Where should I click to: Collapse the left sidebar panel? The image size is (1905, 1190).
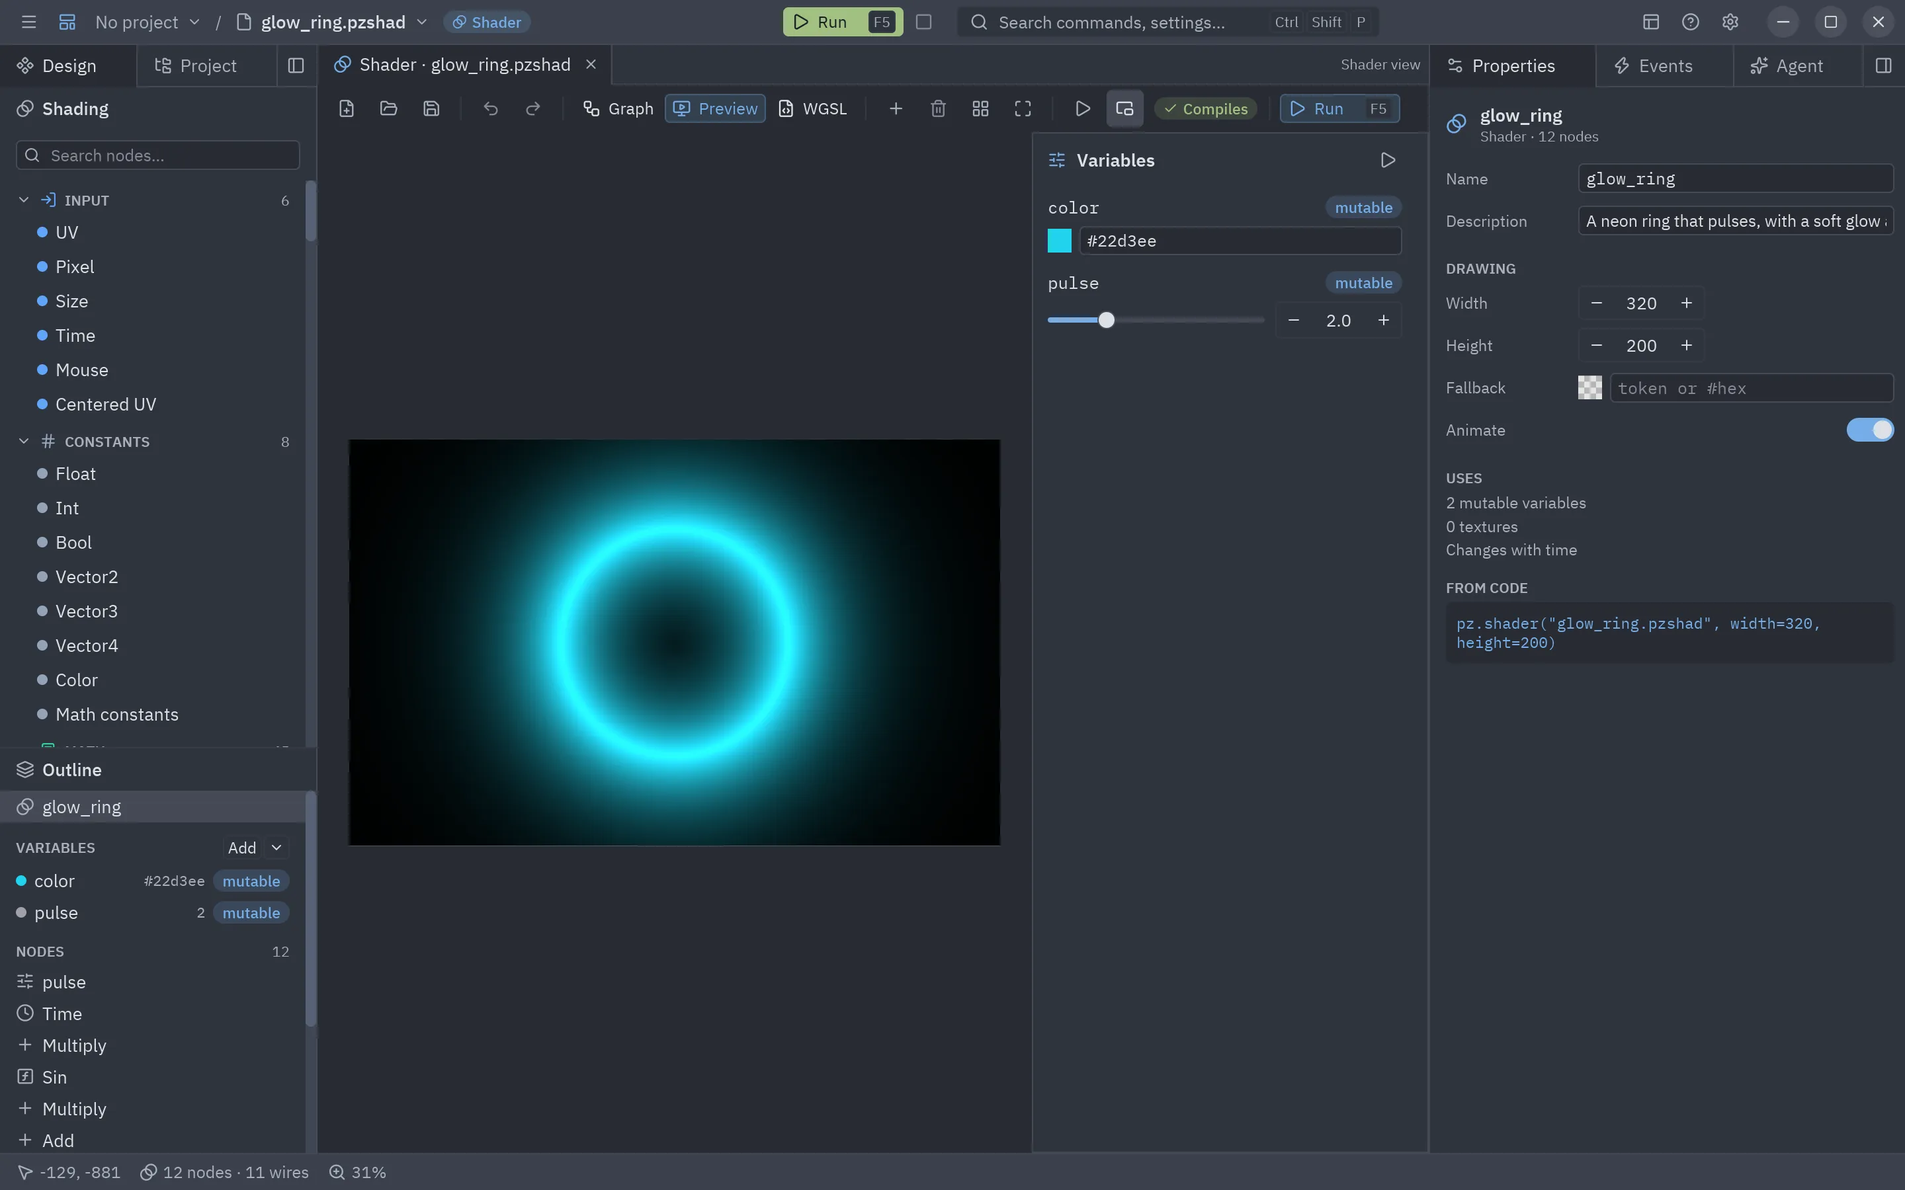click(296, 65)
